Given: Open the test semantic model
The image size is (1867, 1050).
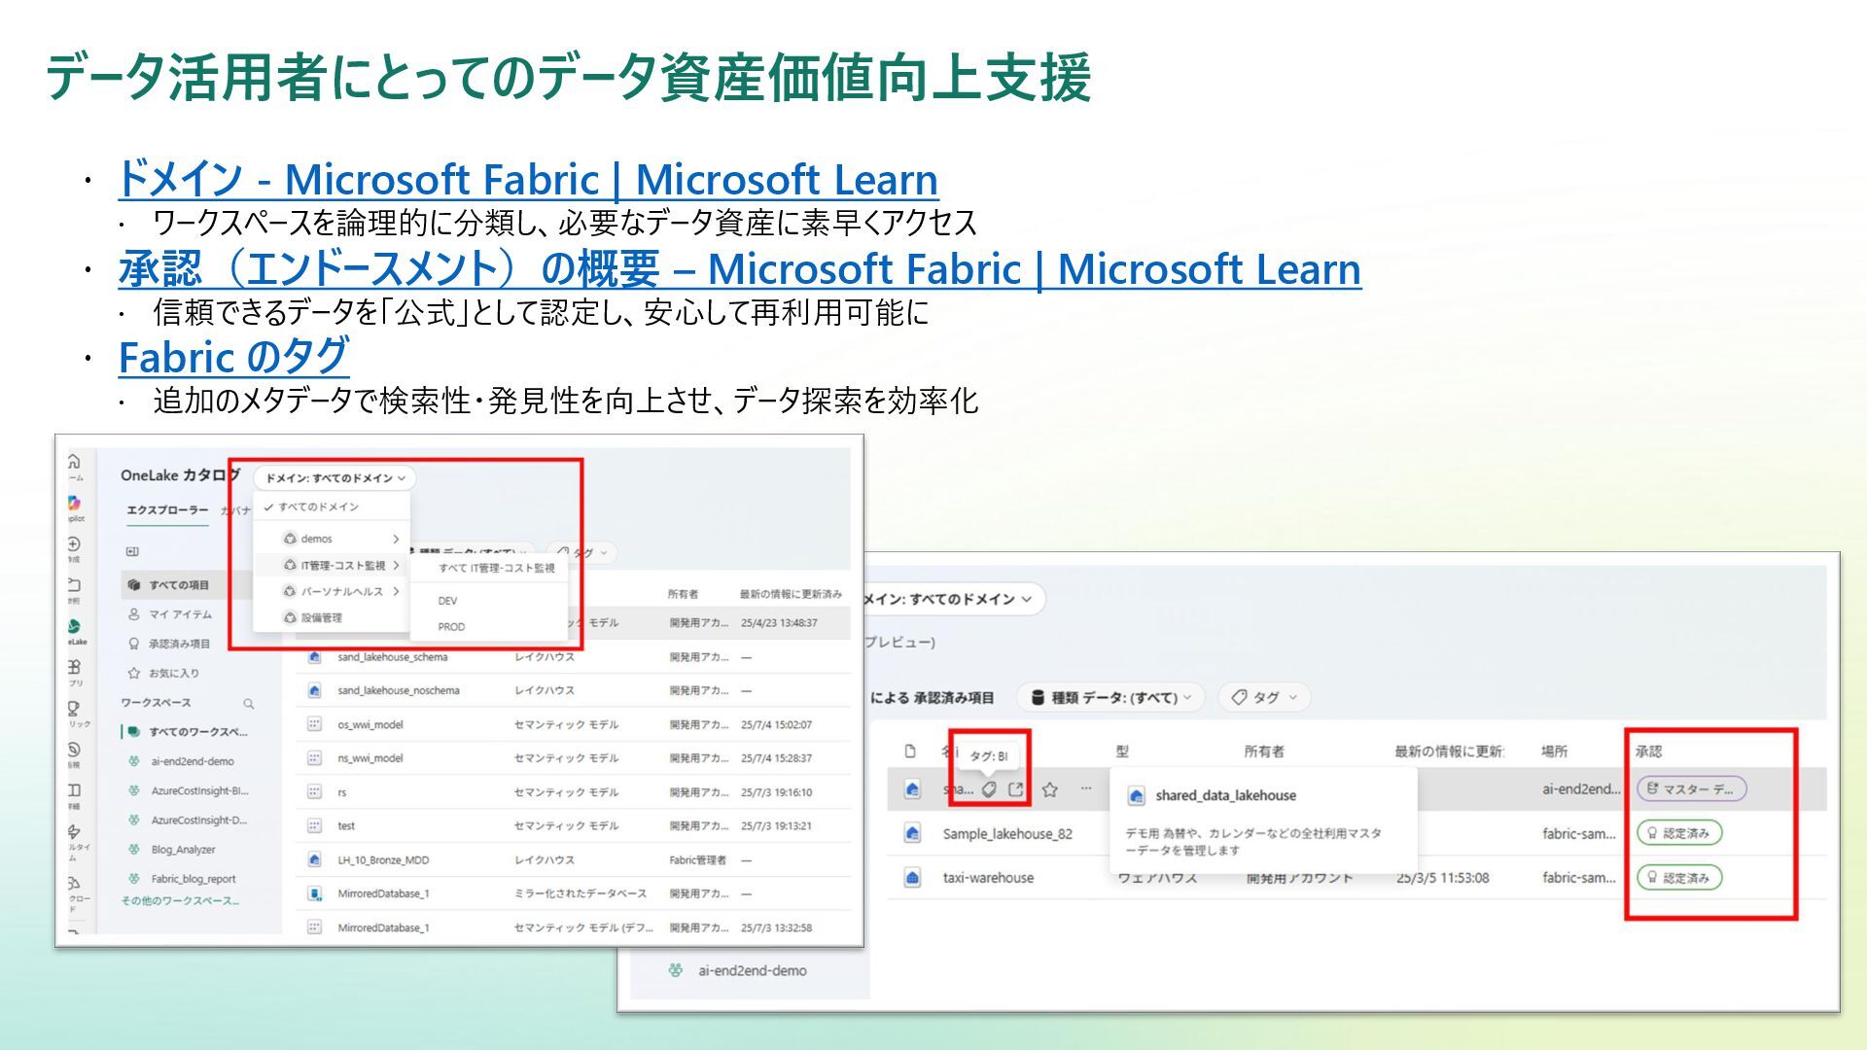Looking at the screenshot, I should coord(346,826).
